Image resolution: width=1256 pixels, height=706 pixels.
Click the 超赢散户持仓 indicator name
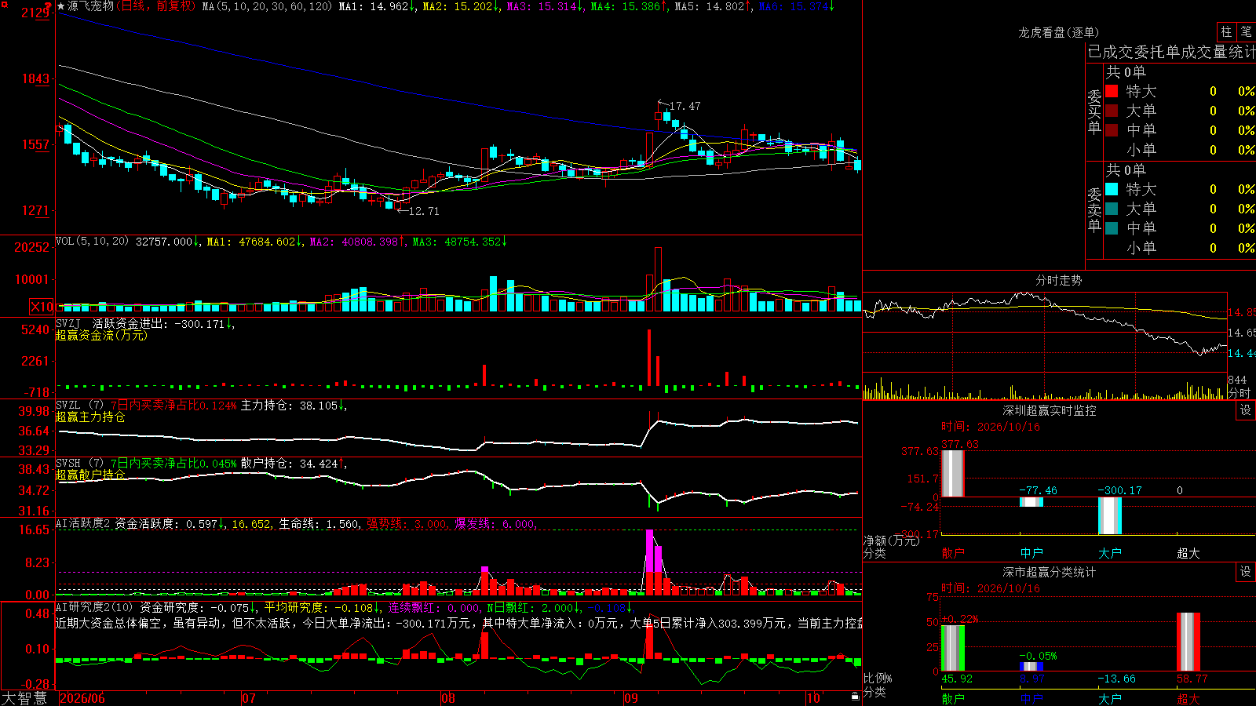coord(90,475)
